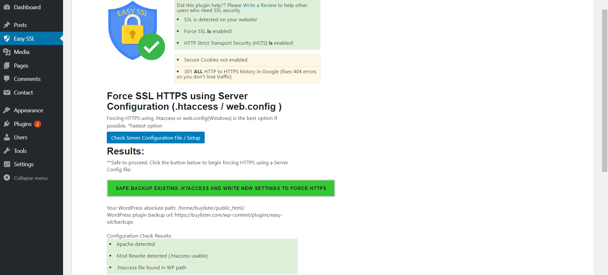Click the Appearance paintbrush icon
The height and width of the screenshot is (275, 608).
coord(7,110)
